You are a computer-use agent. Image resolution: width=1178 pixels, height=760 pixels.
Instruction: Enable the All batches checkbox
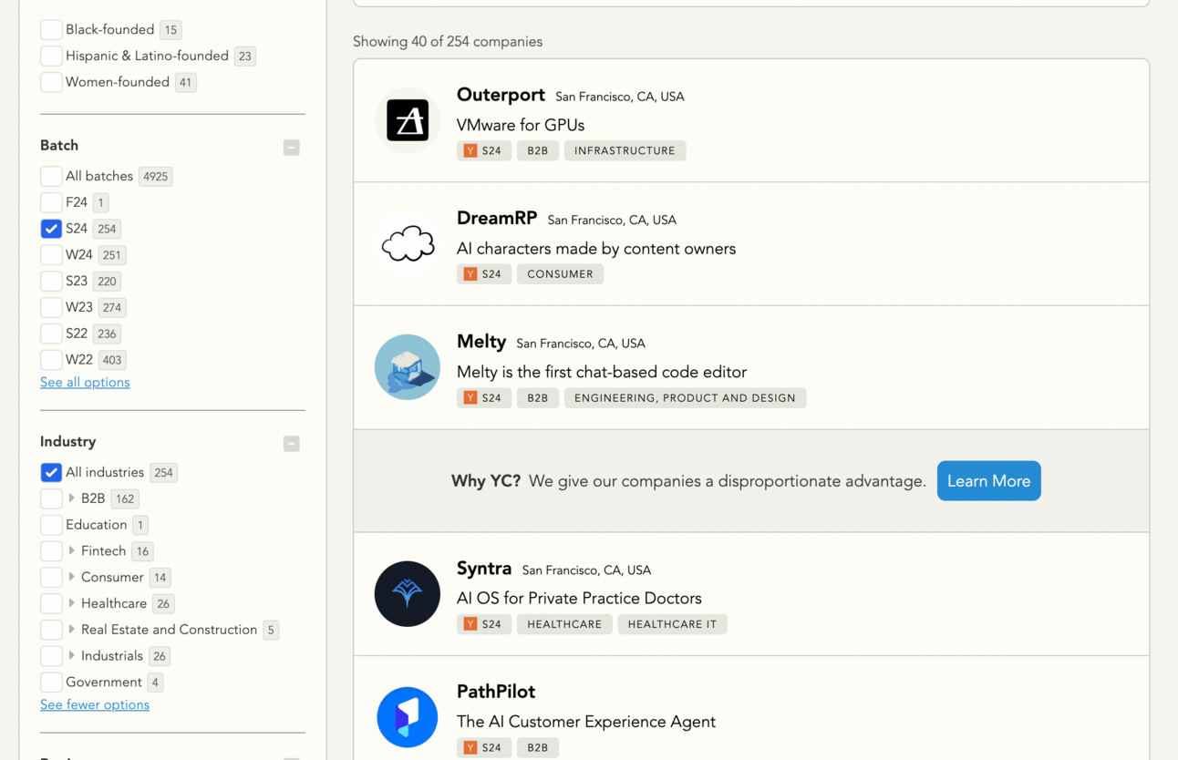coord(51,176)
